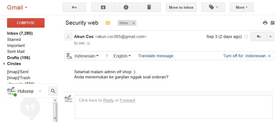Viewport: 276px width, 122px height.
Task: Reply using the arrow button
Action: [259, 37]
